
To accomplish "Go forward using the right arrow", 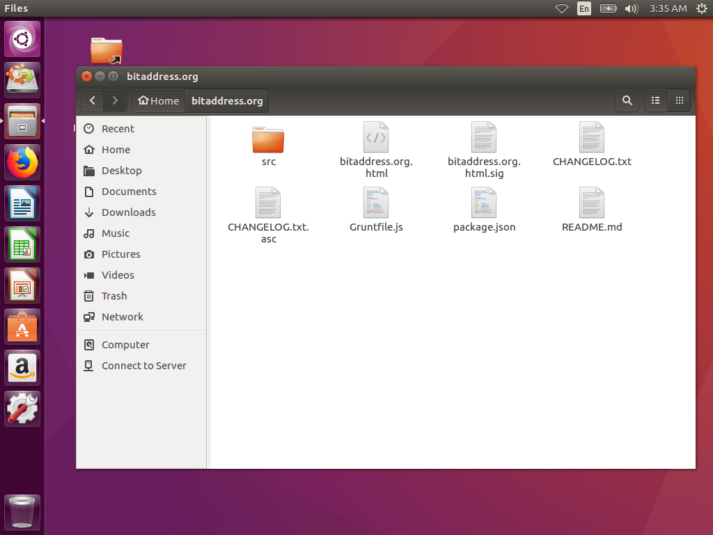I will click(115, 101).
